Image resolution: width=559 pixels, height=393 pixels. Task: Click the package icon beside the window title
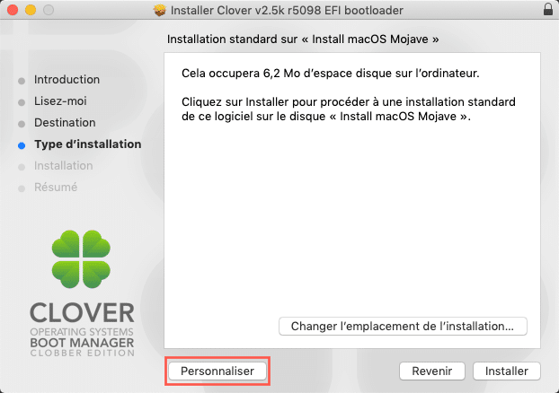click(160, 10)
